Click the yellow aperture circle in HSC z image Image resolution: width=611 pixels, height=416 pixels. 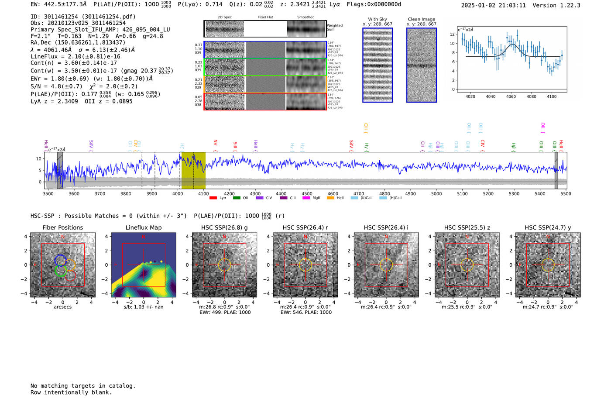tap(467, 265)
